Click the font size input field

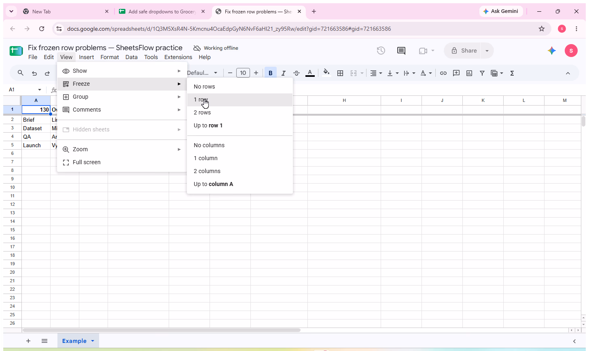click(x=243, y=73)
